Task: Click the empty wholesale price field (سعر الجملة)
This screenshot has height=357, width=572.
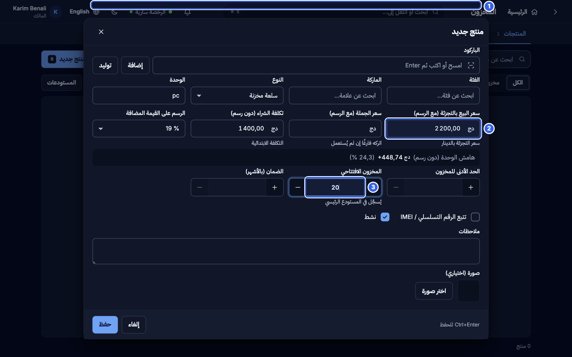Action: pos(335,129)
